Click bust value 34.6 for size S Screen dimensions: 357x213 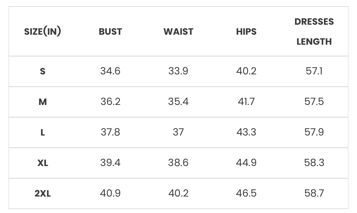tap(110, 71)
